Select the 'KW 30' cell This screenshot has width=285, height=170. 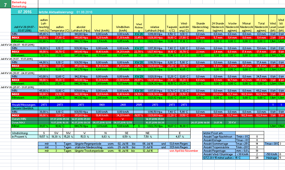139,91
